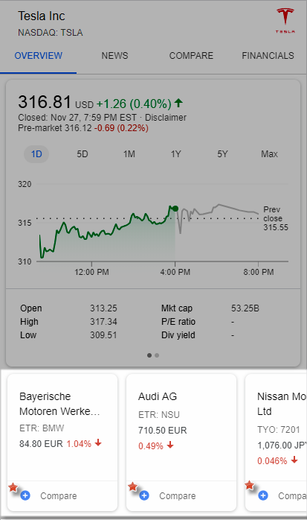Screen dimensions: 307x520
Task: Click the 12:00 PM axis label
Action: click(x=91, y=272)
